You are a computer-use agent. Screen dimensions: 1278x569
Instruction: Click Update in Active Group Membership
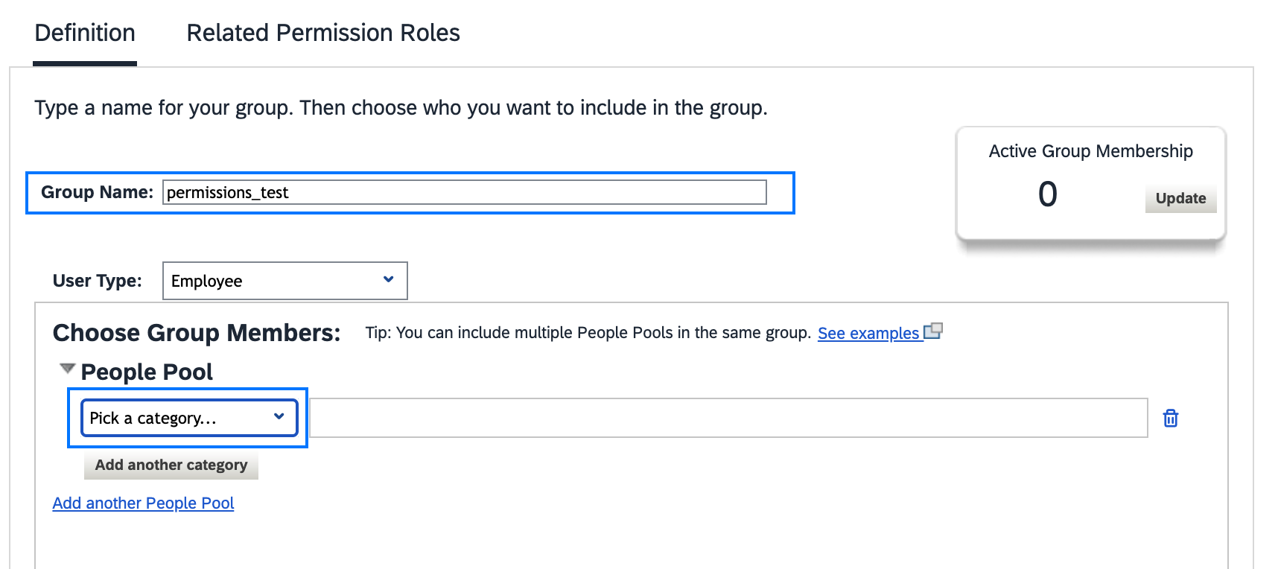coord(1180,198)
